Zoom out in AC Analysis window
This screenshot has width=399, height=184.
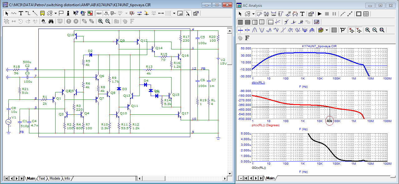pyautogui.click(x=375, y=30)
